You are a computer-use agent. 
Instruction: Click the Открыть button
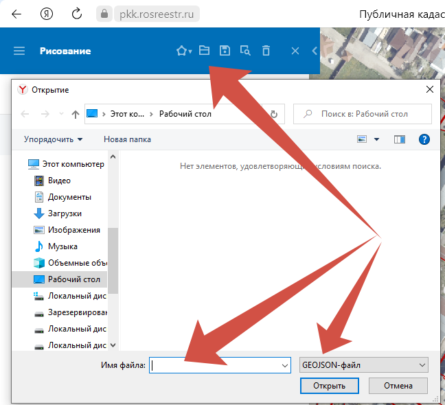tap(329, 386)
